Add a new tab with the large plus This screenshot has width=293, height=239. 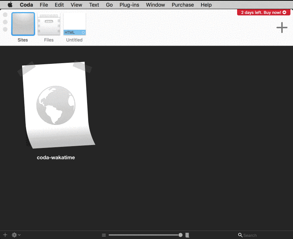pyautogui.click(x=282, y=28)
